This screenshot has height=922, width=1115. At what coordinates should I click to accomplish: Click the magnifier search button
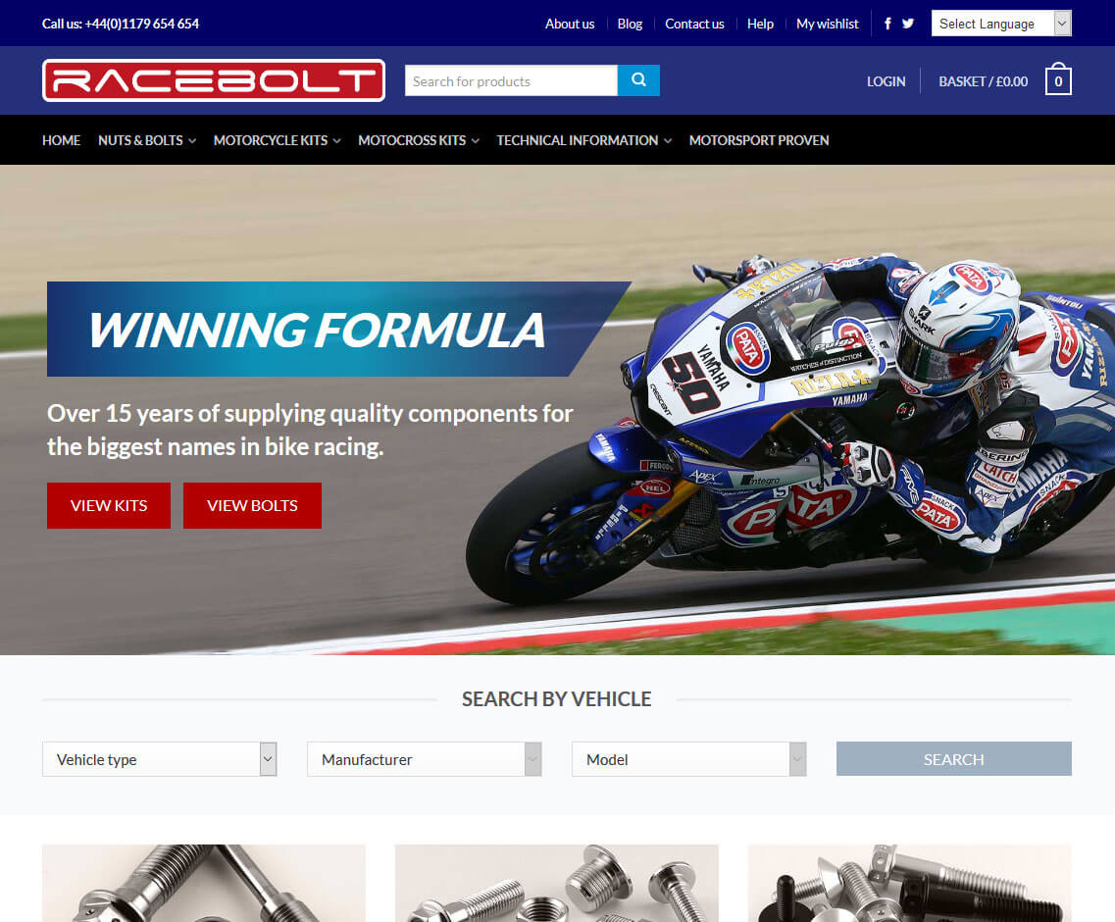(x=638, y=80)
